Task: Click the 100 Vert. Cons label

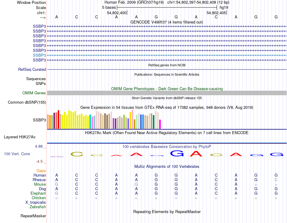Action: coord(17,154)
